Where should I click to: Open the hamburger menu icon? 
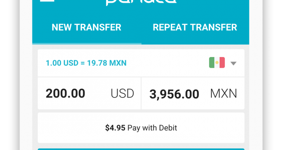point(47,1)
